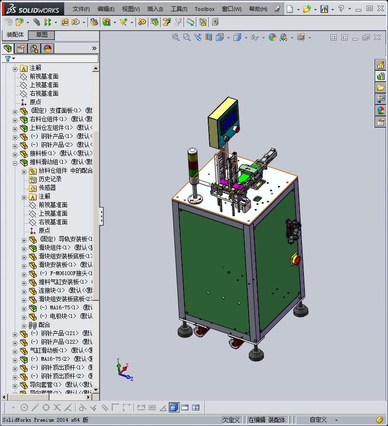Toggle the Shaded Sketch Contours cube button
388x426 pixels.
174,407
